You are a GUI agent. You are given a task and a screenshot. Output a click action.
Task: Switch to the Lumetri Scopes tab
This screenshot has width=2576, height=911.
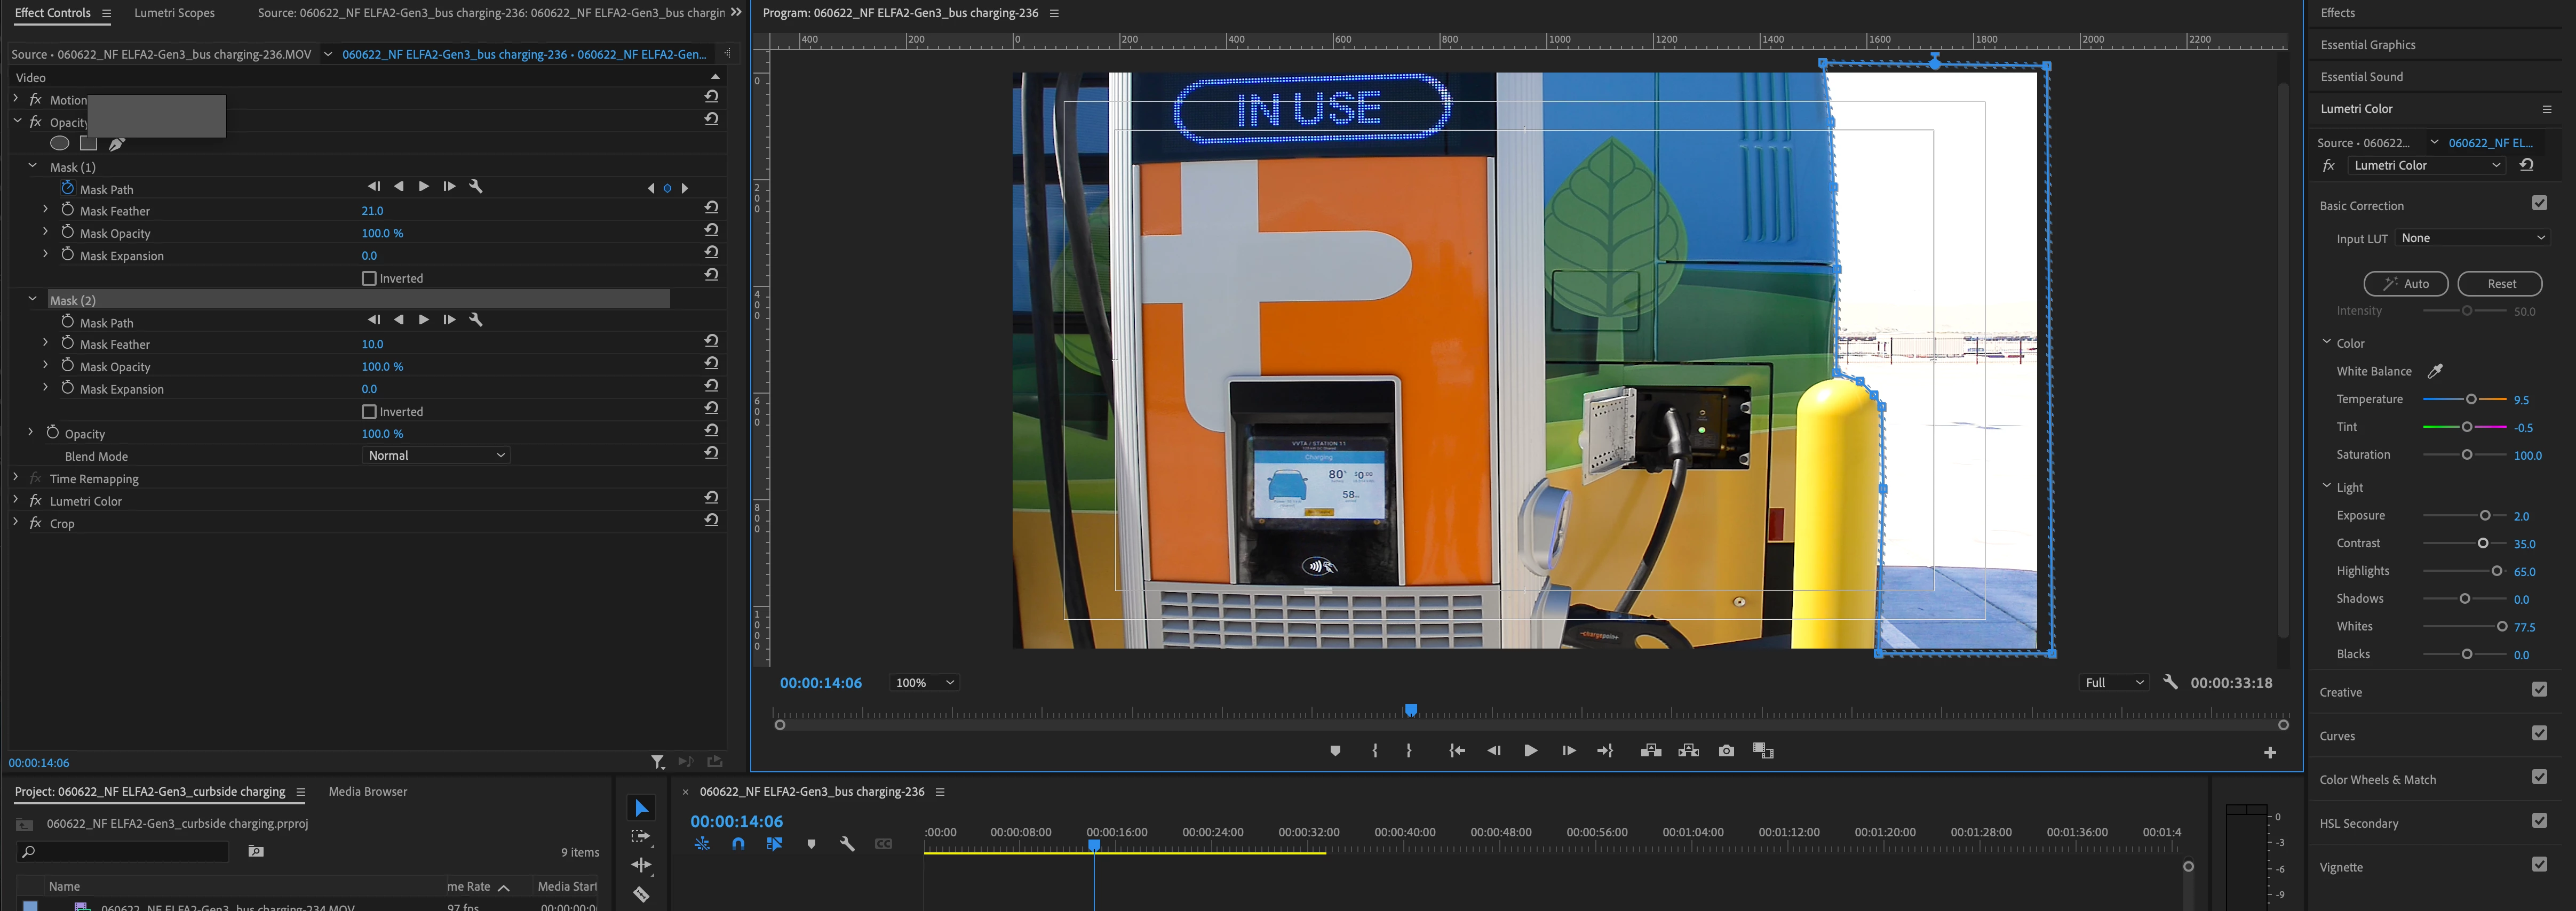tap(174, 13)
